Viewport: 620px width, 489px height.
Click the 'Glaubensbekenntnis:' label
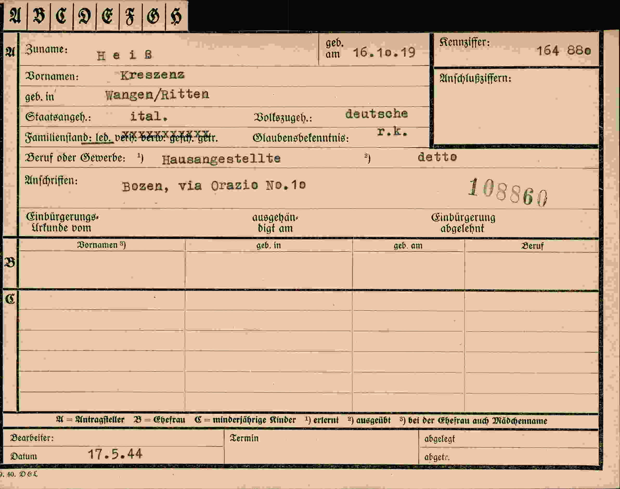tap(301, 138)
